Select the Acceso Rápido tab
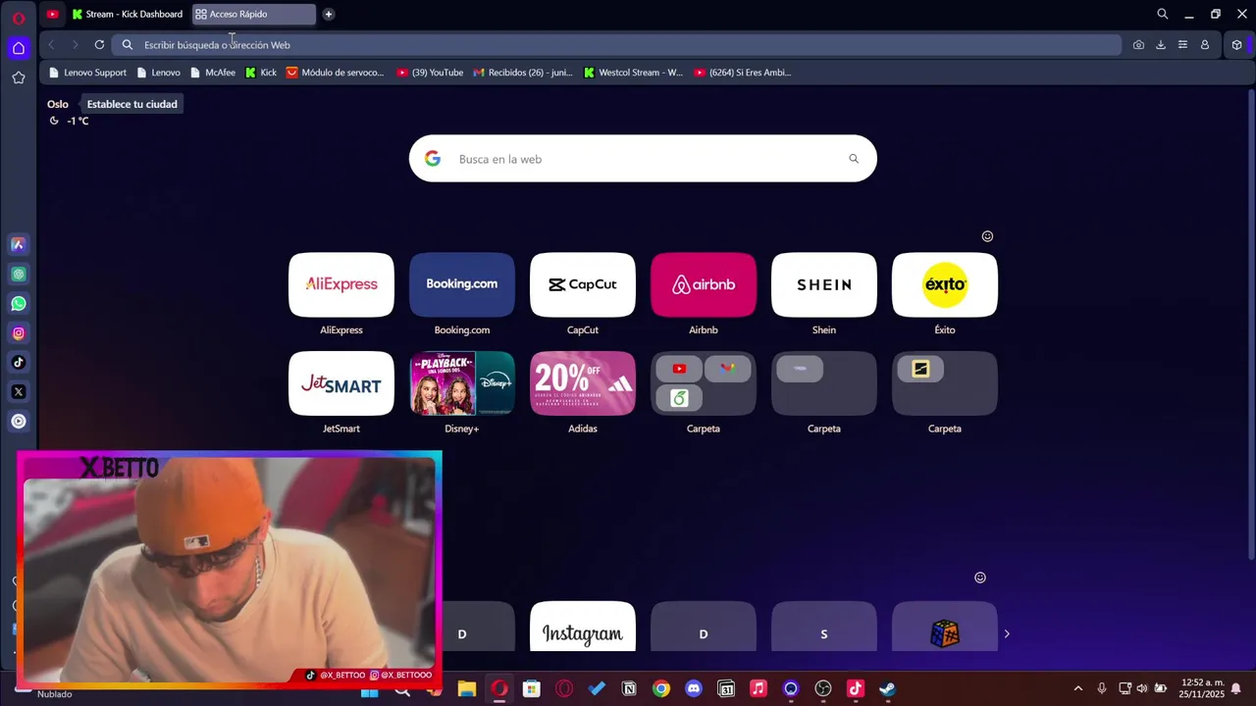1256x706 pixels. tap(253, 14)
